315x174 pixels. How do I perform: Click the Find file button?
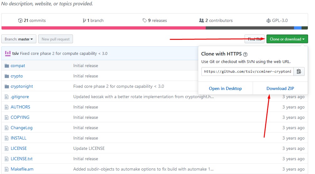pos(254,39)
